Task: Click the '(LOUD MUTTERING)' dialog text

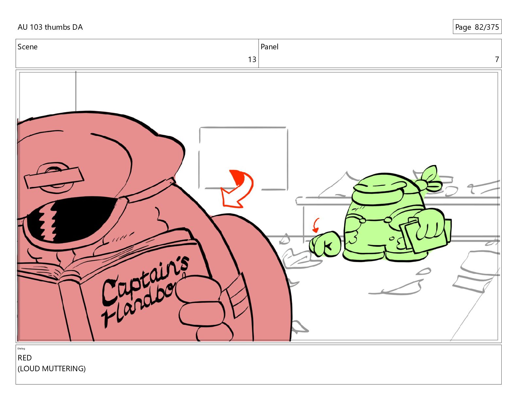Action: [x=52, y=369]
